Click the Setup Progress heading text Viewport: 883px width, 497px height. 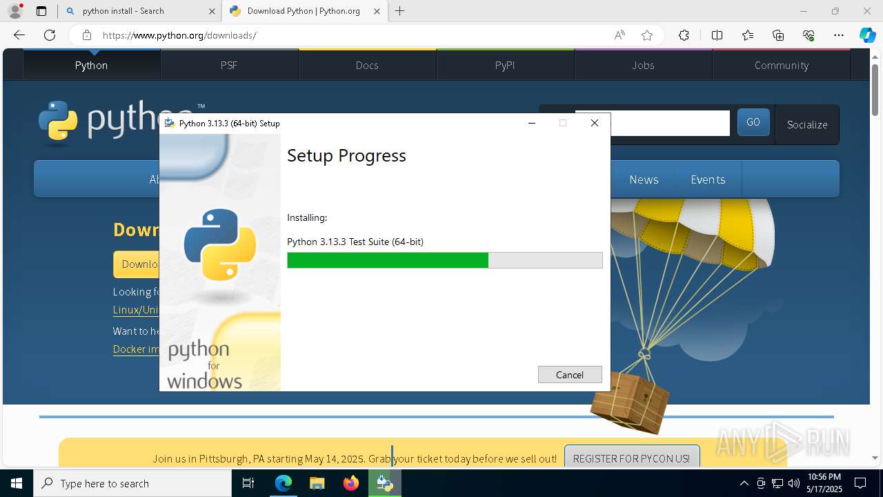tap(346, 155)
